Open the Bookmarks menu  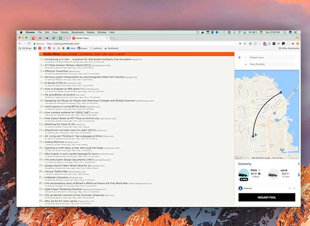tap(78, 32)
